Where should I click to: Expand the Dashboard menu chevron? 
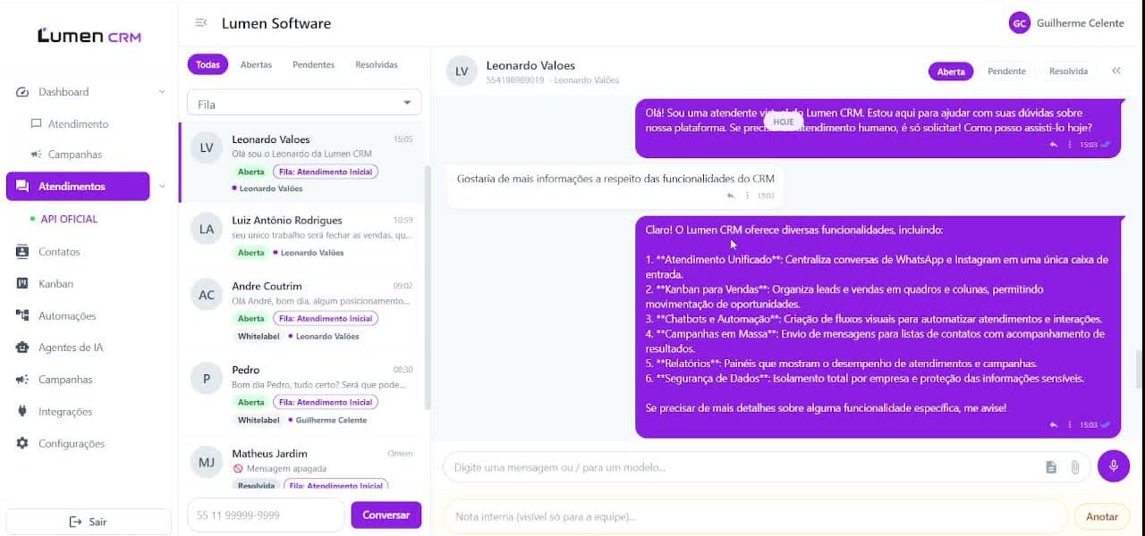coord(162,92)
